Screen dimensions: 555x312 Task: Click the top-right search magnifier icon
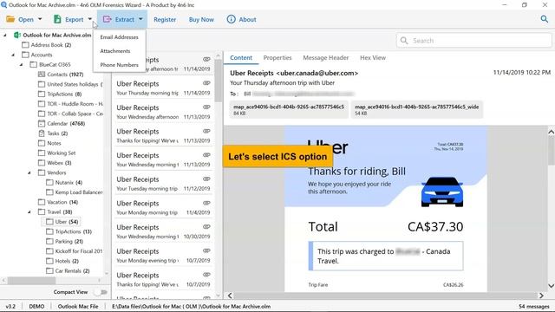pyautogui.click(x=545, y=19)
